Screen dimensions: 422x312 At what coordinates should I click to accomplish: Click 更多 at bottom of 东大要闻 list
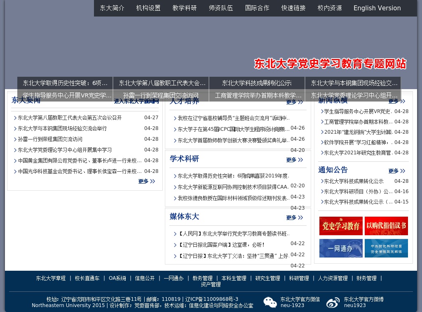[x=147, y=181]
